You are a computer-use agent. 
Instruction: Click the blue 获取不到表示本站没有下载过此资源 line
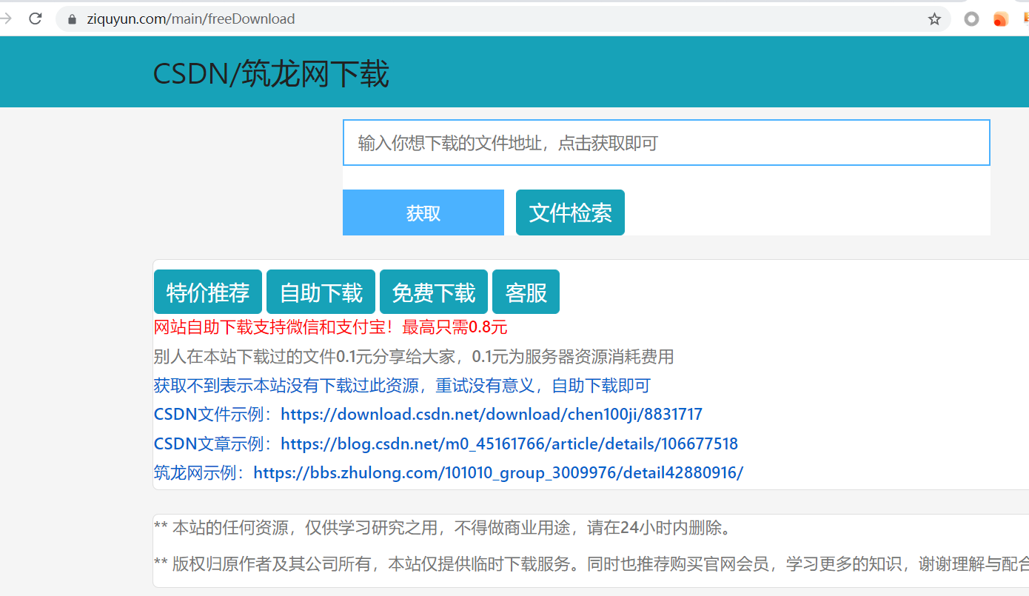(x=402, y=386)
